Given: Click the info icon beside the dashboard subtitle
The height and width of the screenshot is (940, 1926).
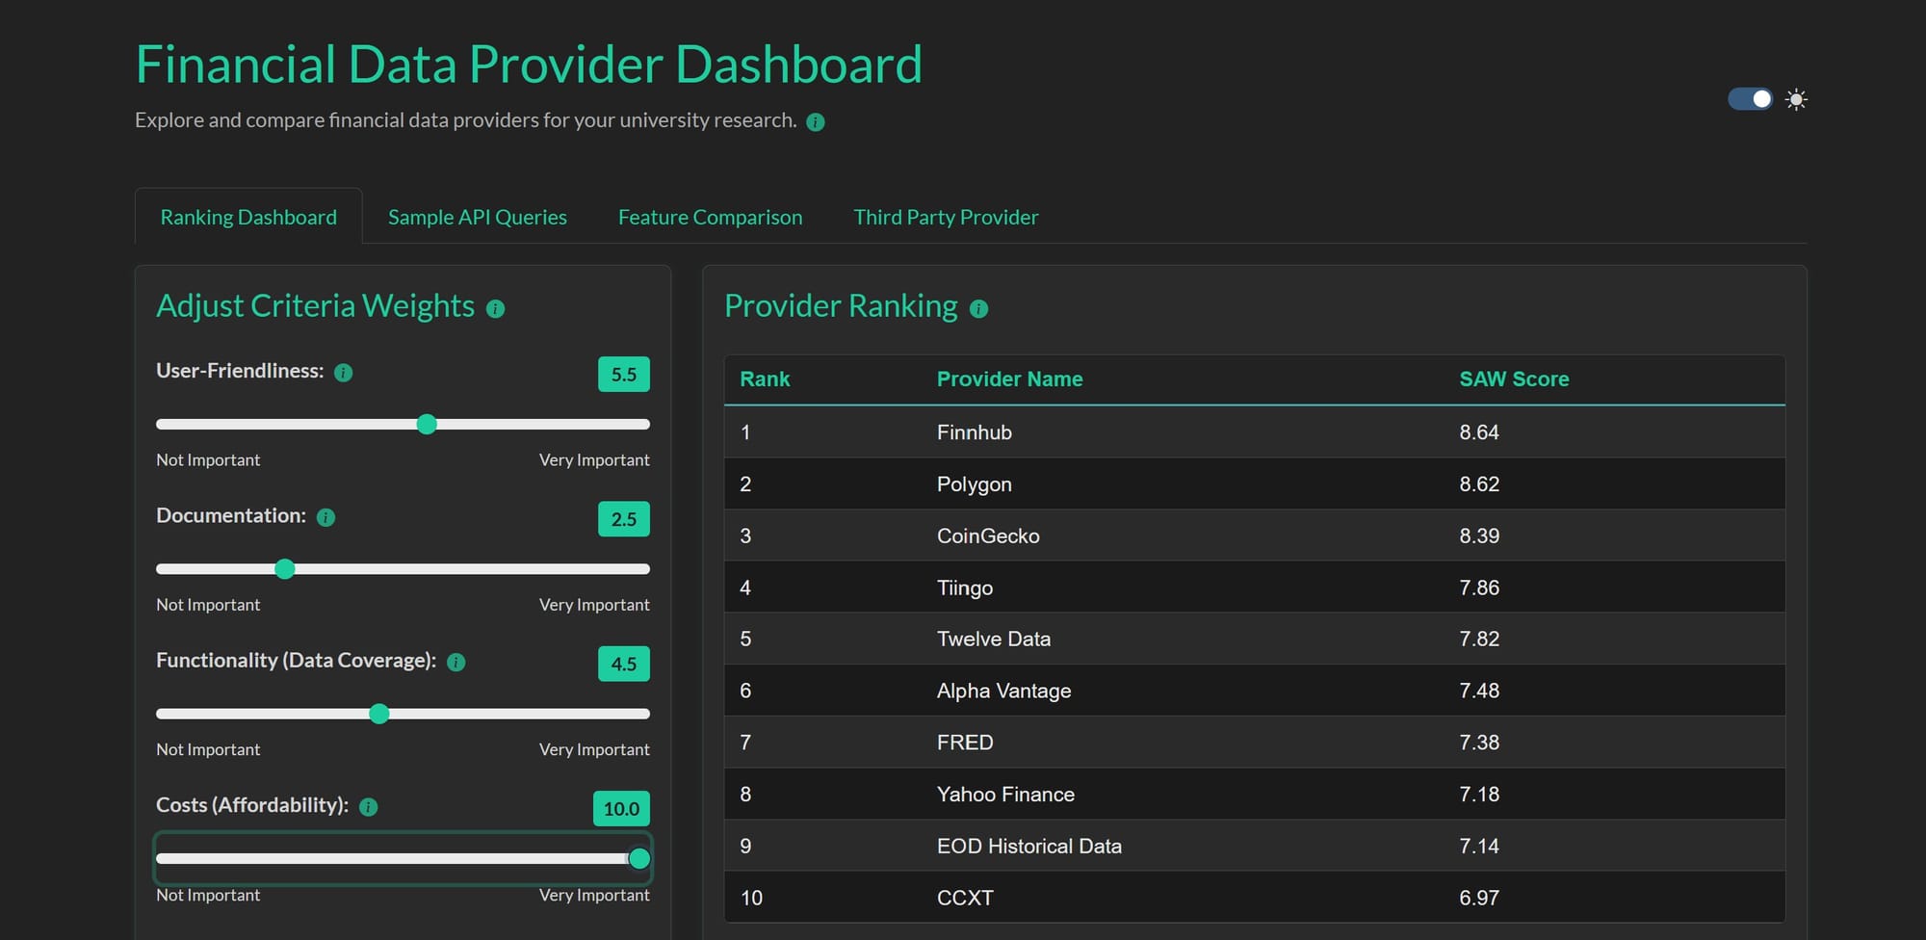Looking at the screenshot, I should pos(815,121).
